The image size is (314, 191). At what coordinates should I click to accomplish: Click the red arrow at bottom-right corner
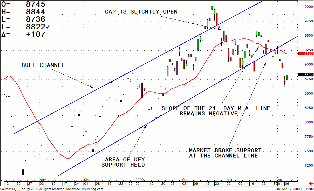tap(311, 184)
